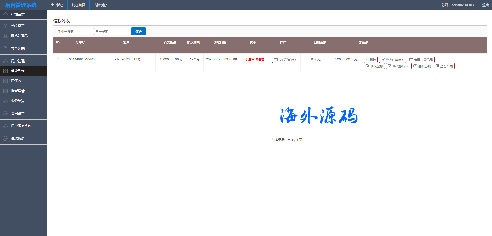Open 查看打款信息 for the loan
This screenshot has width=492, height=236.
[421, 60]
